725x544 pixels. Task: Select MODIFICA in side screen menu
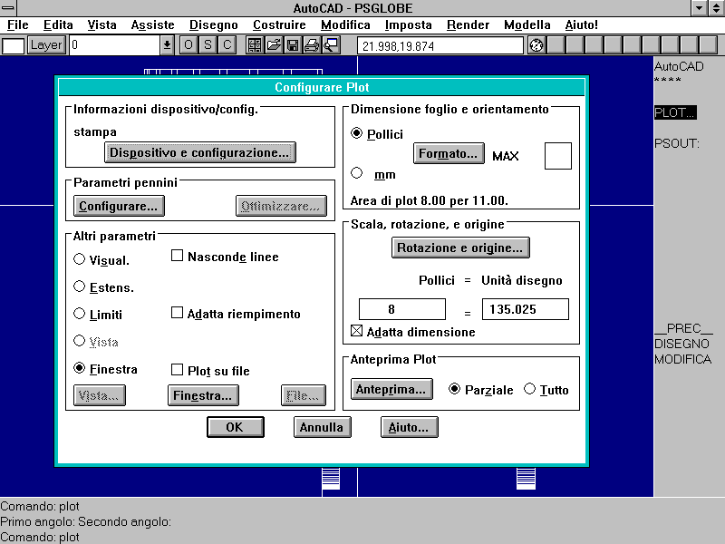point(683,359)
